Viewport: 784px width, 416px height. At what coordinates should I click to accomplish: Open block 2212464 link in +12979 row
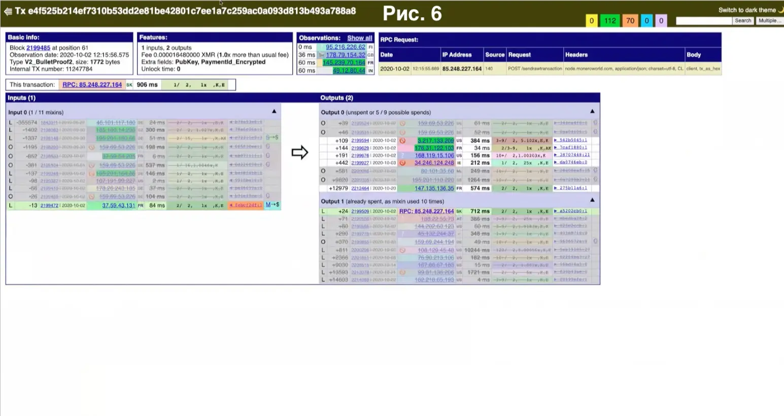(360, 188)
